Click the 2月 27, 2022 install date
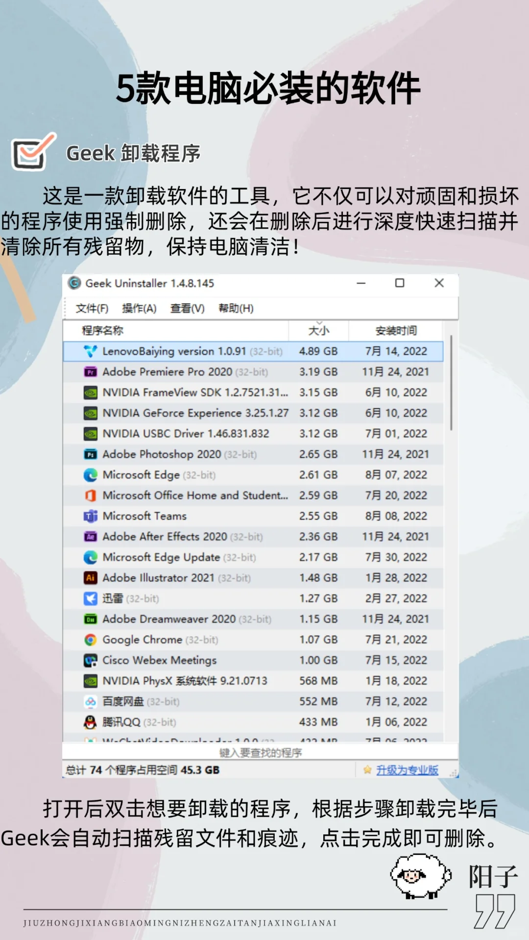Screen dimensions: 529x940 click(x=396, y=598)
